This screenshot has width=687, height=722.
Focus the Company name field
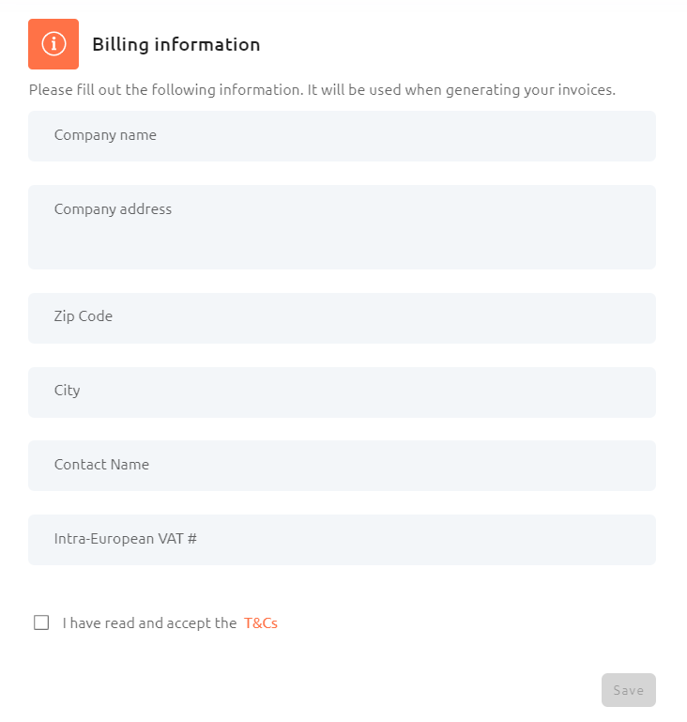point(342,136)
